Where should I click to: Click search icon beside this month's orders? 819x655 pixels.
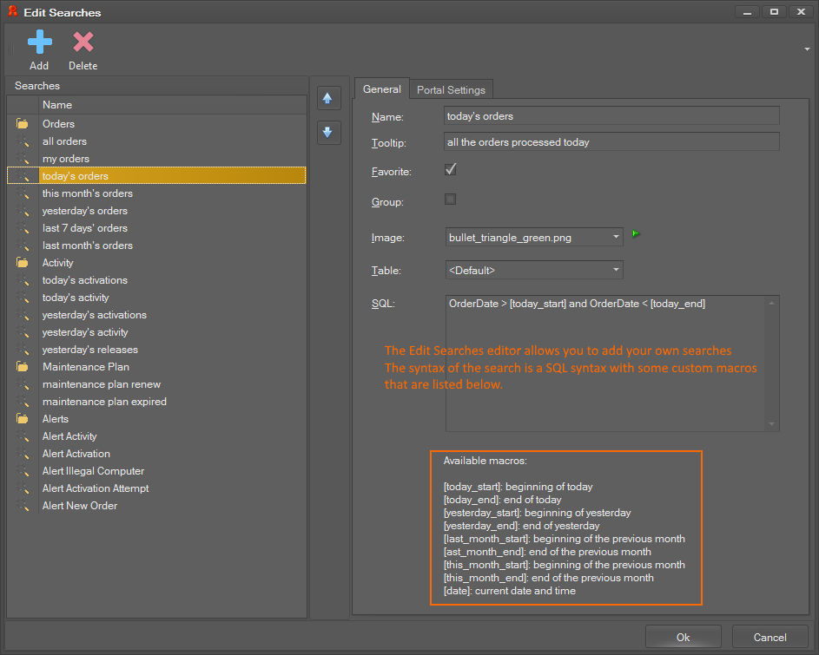[x=23, y=193]
